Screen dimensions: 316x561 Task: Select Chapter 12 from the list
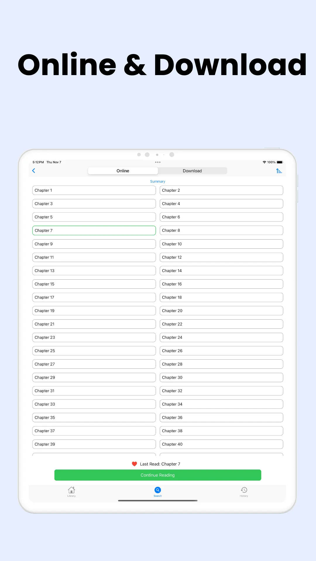click(x=221, y=257)
